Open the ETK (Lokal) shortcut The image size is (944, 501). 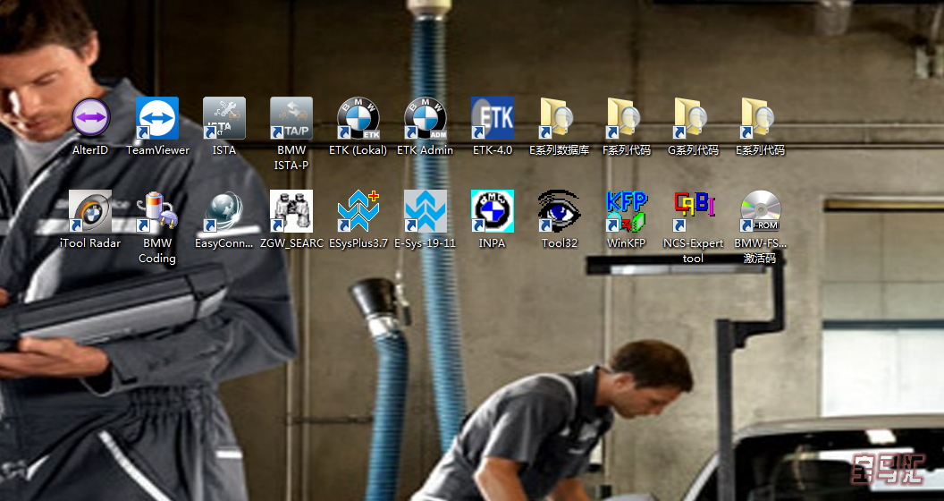click(x=358, y=118)
